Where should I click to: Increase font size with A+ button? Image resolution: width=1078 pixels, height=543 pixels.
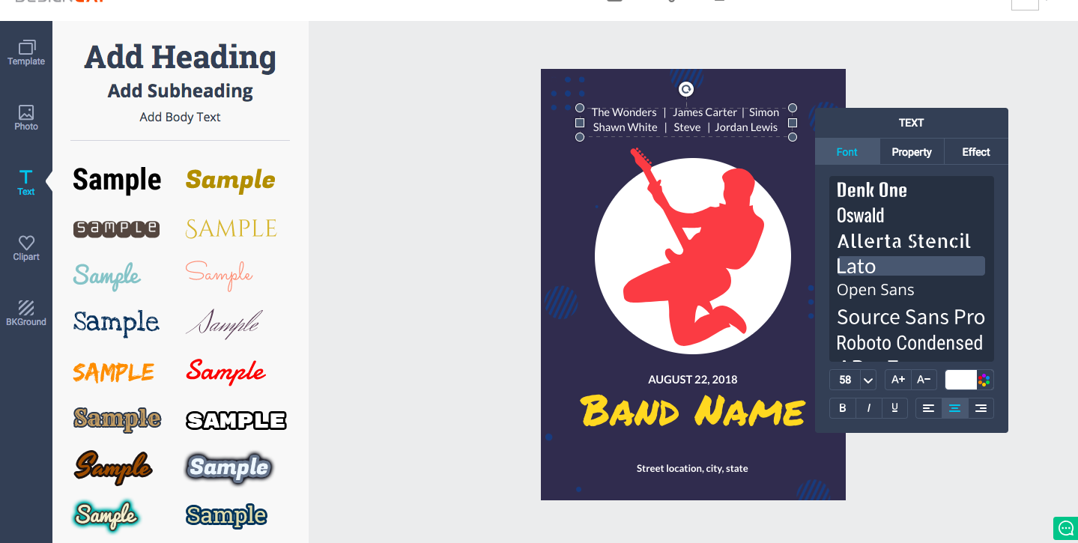898,380
